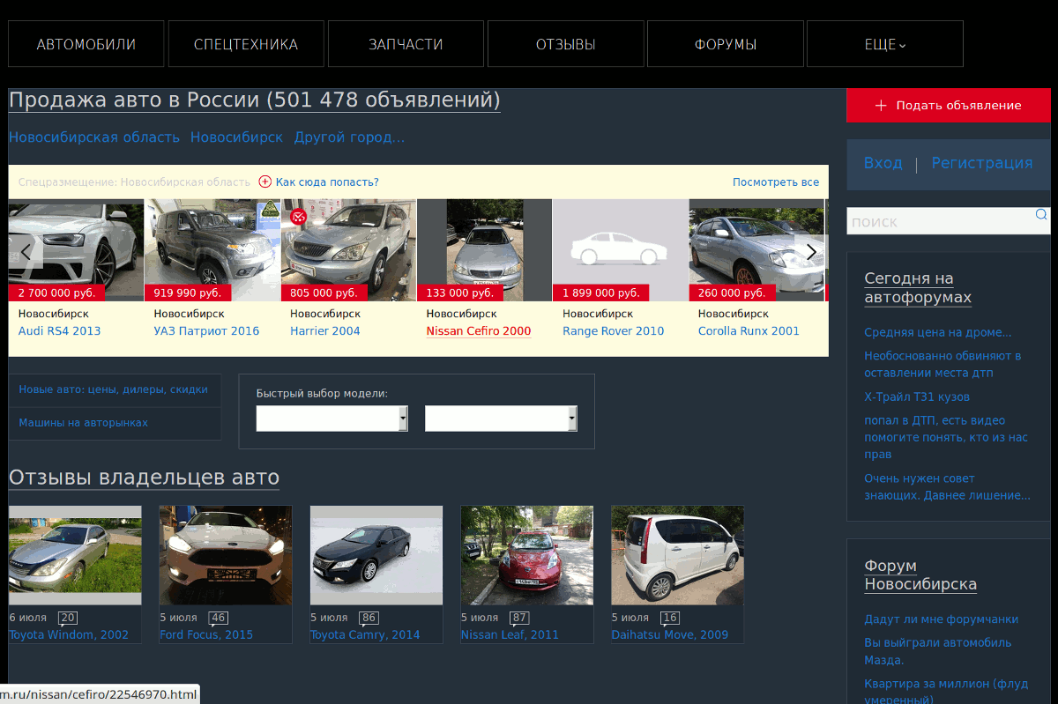Open the first quick model dropdown
1058x704 pixels.
coord(332,419)
